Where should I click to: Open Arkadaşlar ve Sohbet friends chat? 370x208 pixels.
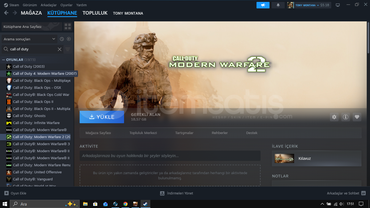click(346, 193)
